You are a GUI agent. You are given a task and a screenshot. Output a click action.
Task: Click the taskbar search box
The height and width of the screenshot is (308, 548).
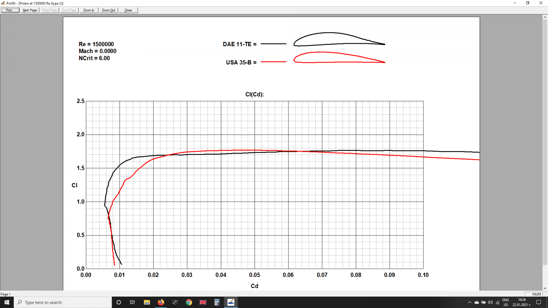point(63,302)
